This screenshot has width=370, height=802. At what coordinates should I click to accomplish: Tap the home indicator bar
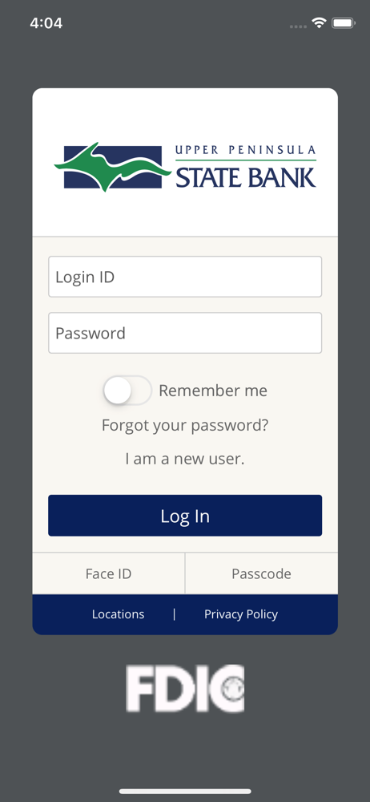click(x=185, y=792)
